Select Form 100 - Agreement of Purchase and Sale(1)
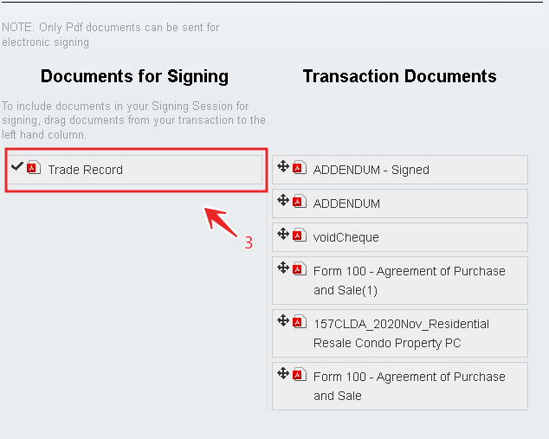 (409, 281)
